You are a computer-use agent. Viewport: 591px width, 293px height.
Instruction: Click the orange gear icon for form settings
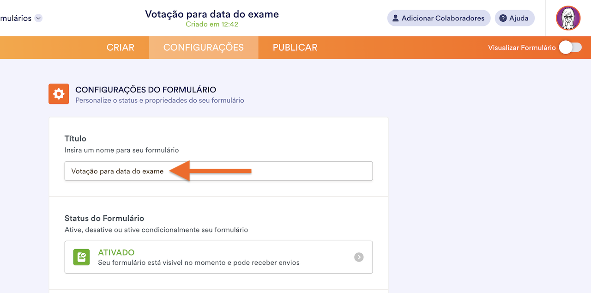point(59,94)
